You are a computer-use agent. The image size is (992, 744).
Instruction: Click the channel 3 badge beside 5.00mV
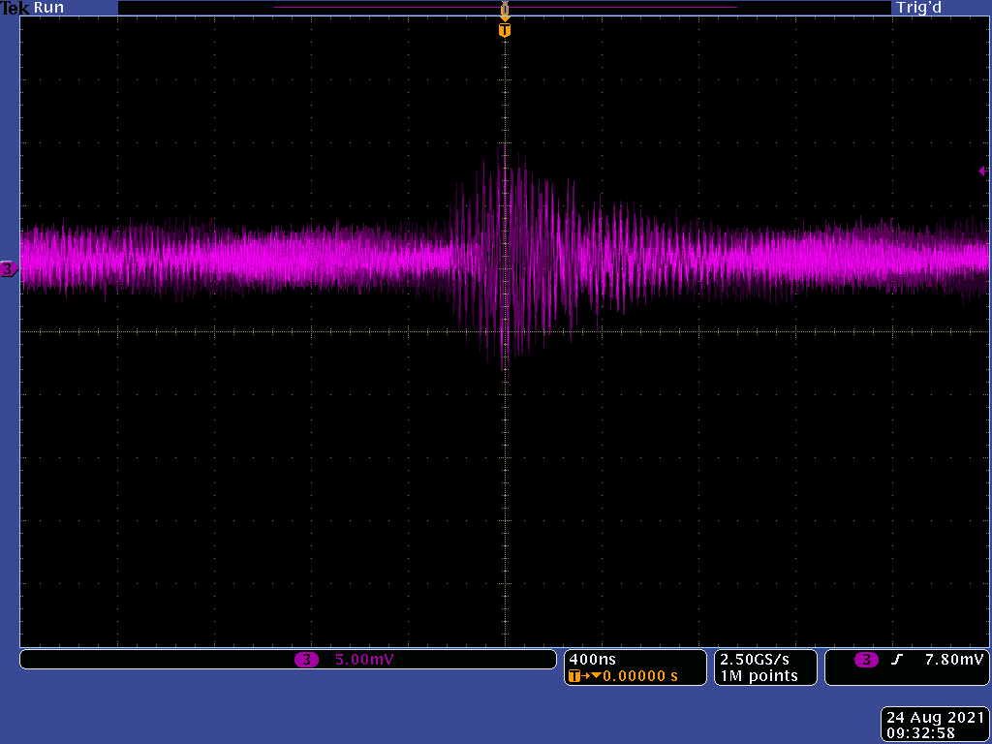pyautogui.click(x=306, y=660)
